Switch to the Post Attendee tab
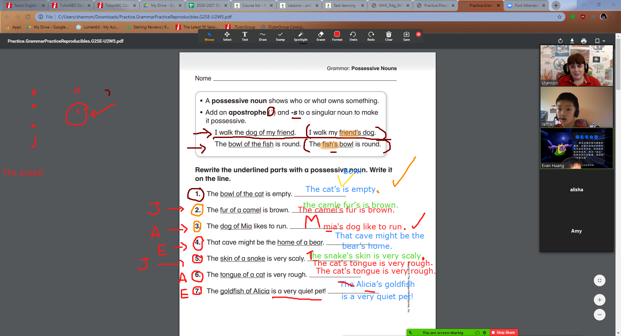This screenshot has width=621, height=336. click(527, 5)
